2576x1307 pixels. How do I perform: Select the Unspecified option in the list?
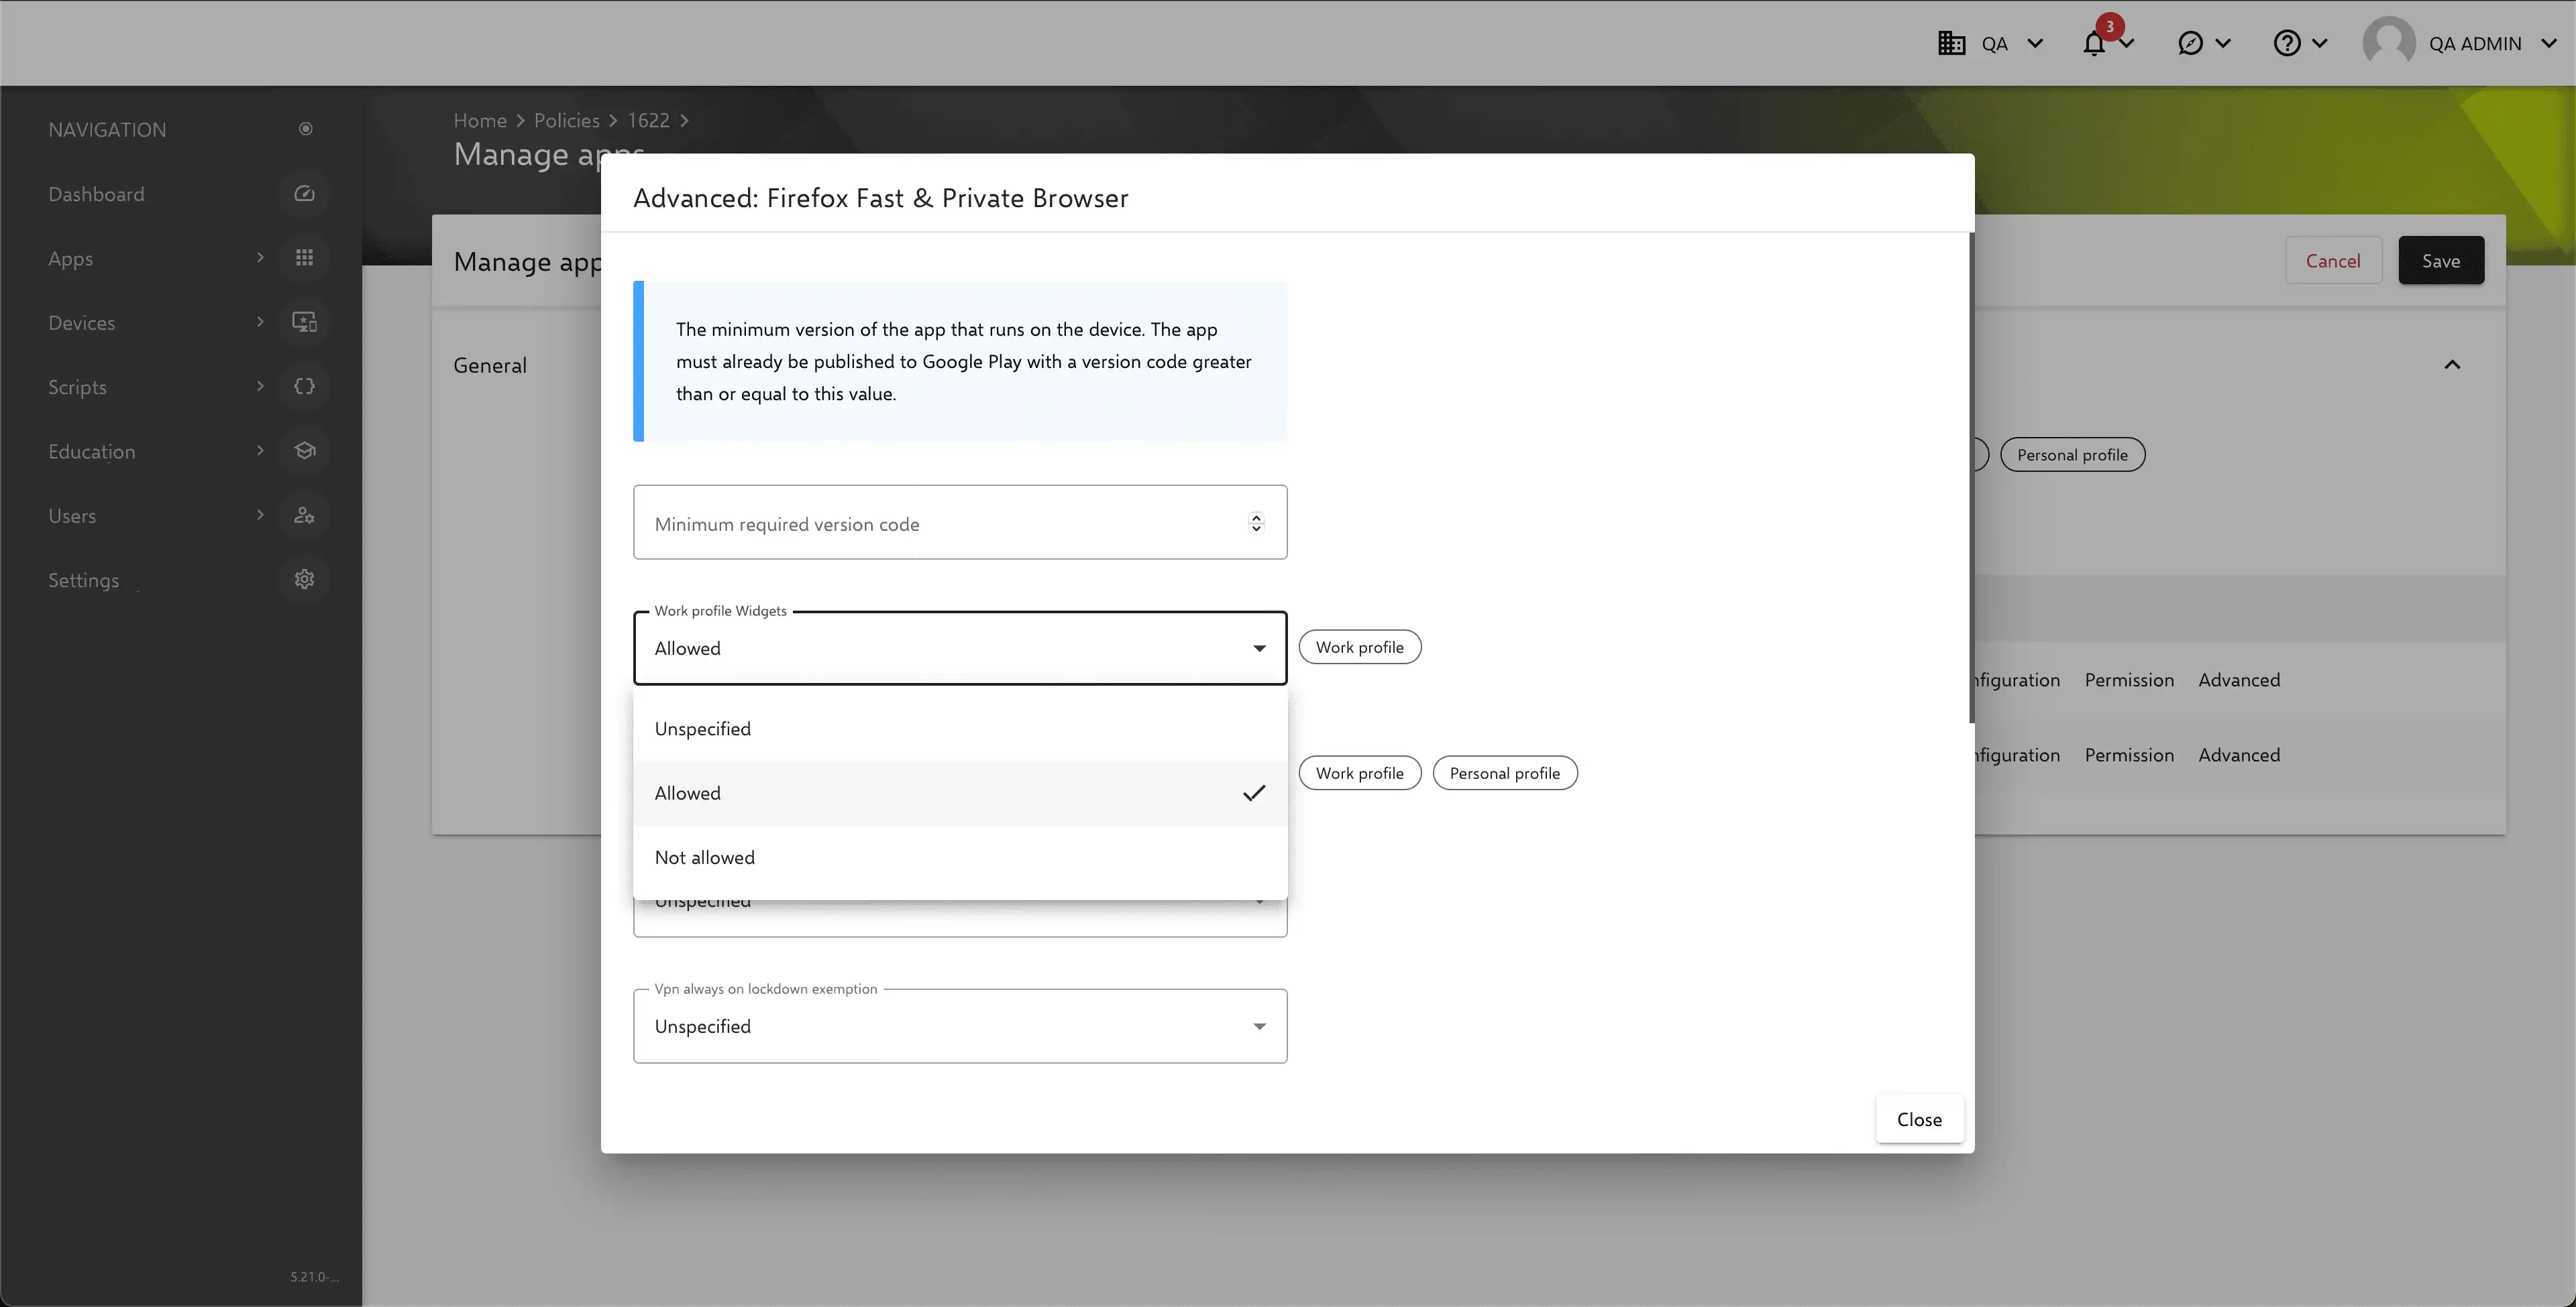point(960,729)
